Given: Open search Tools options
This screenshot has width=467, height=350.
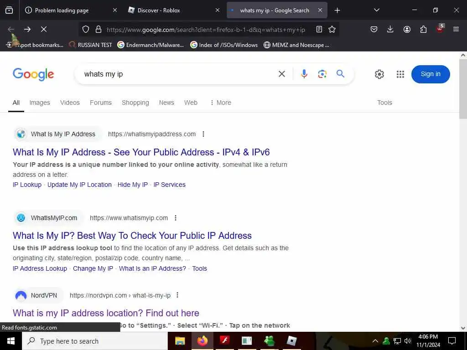Looking at the screenshot, I should point(384,103).
